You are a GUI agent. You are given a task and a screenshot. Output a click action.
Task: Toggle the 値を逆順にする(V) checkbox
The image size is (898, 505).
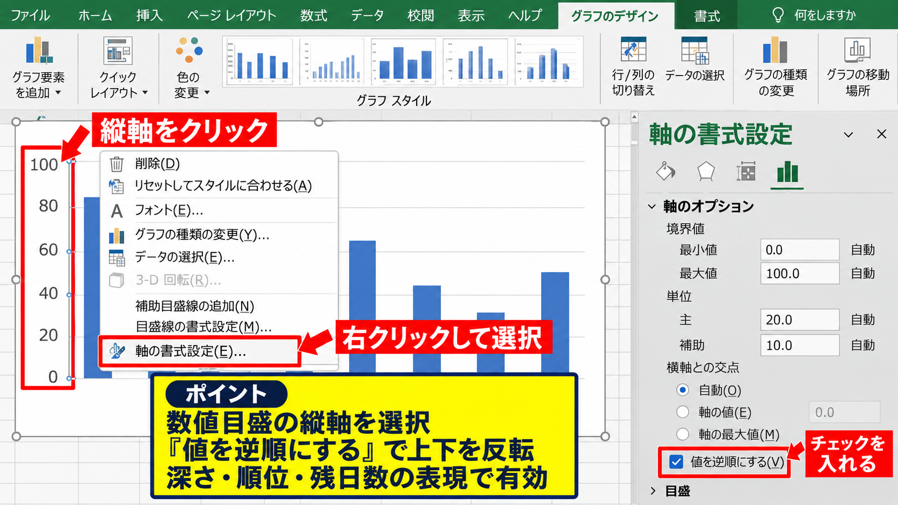(x=676, y=462)
